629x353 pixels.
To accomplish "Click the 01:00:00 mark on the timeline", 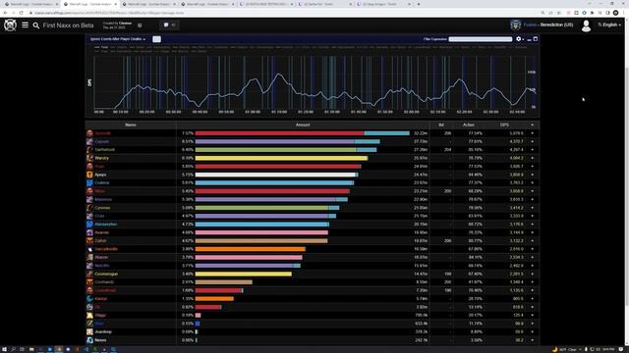I will pos(253,112).
